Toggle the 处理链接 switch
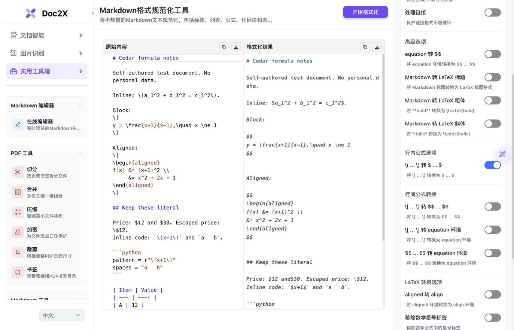The height and width of the screenshot is (330, 514). pyautogui.click(x=493, y=13)
